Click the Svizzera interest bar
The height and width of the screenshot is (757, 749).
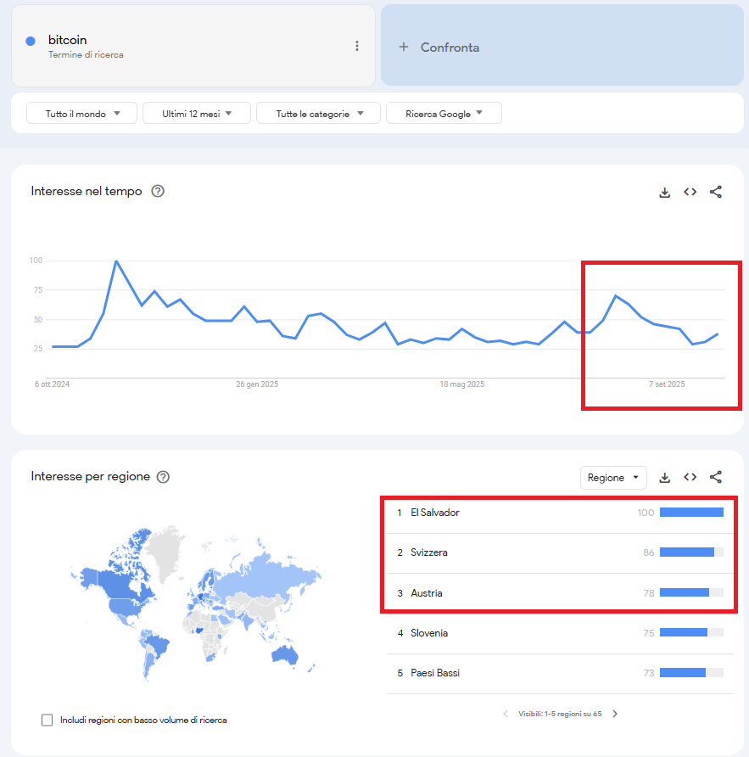[691, 552]
